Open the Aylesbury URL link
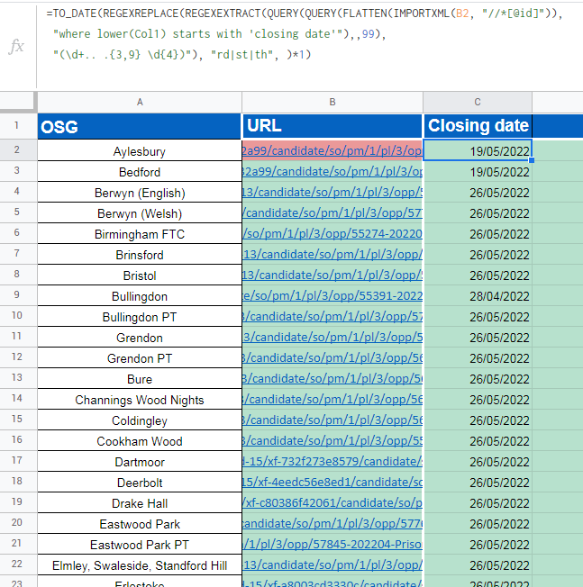This screenshot has width=583, height=587. coord(332,150)
